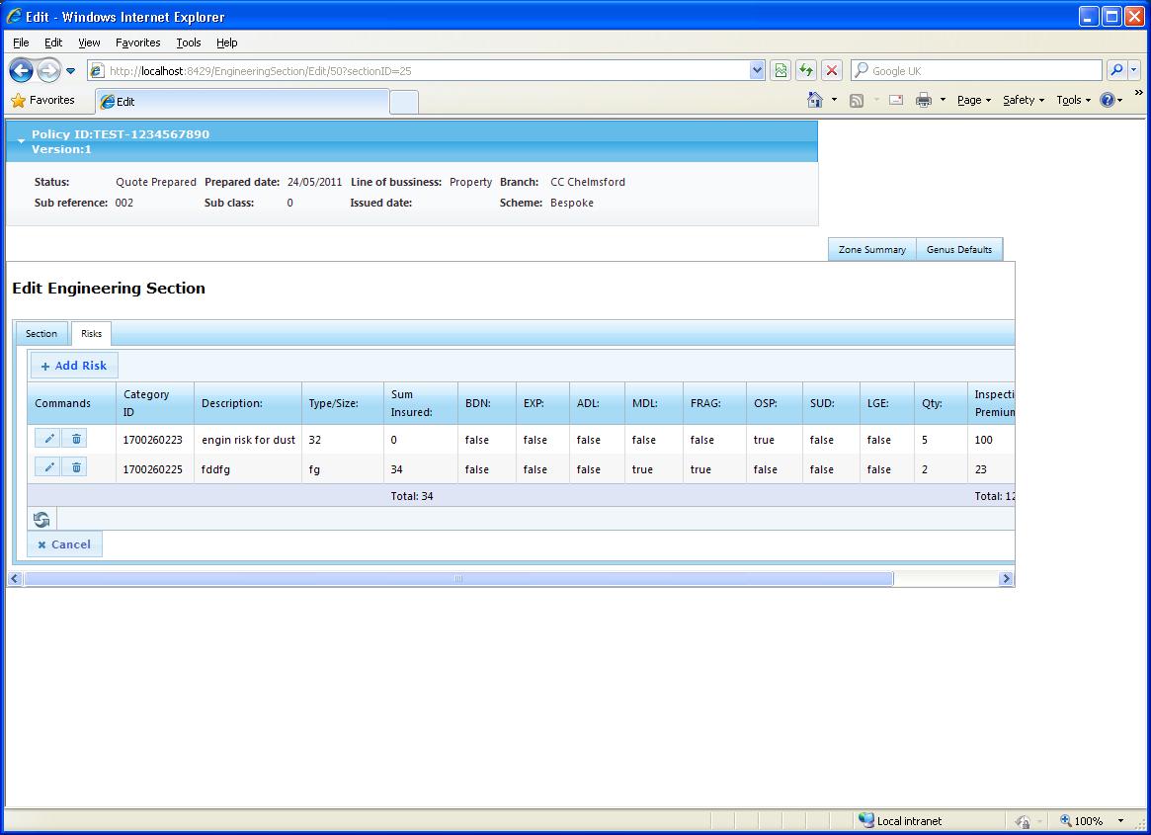Refresh the risks grid

click(41, 519)
